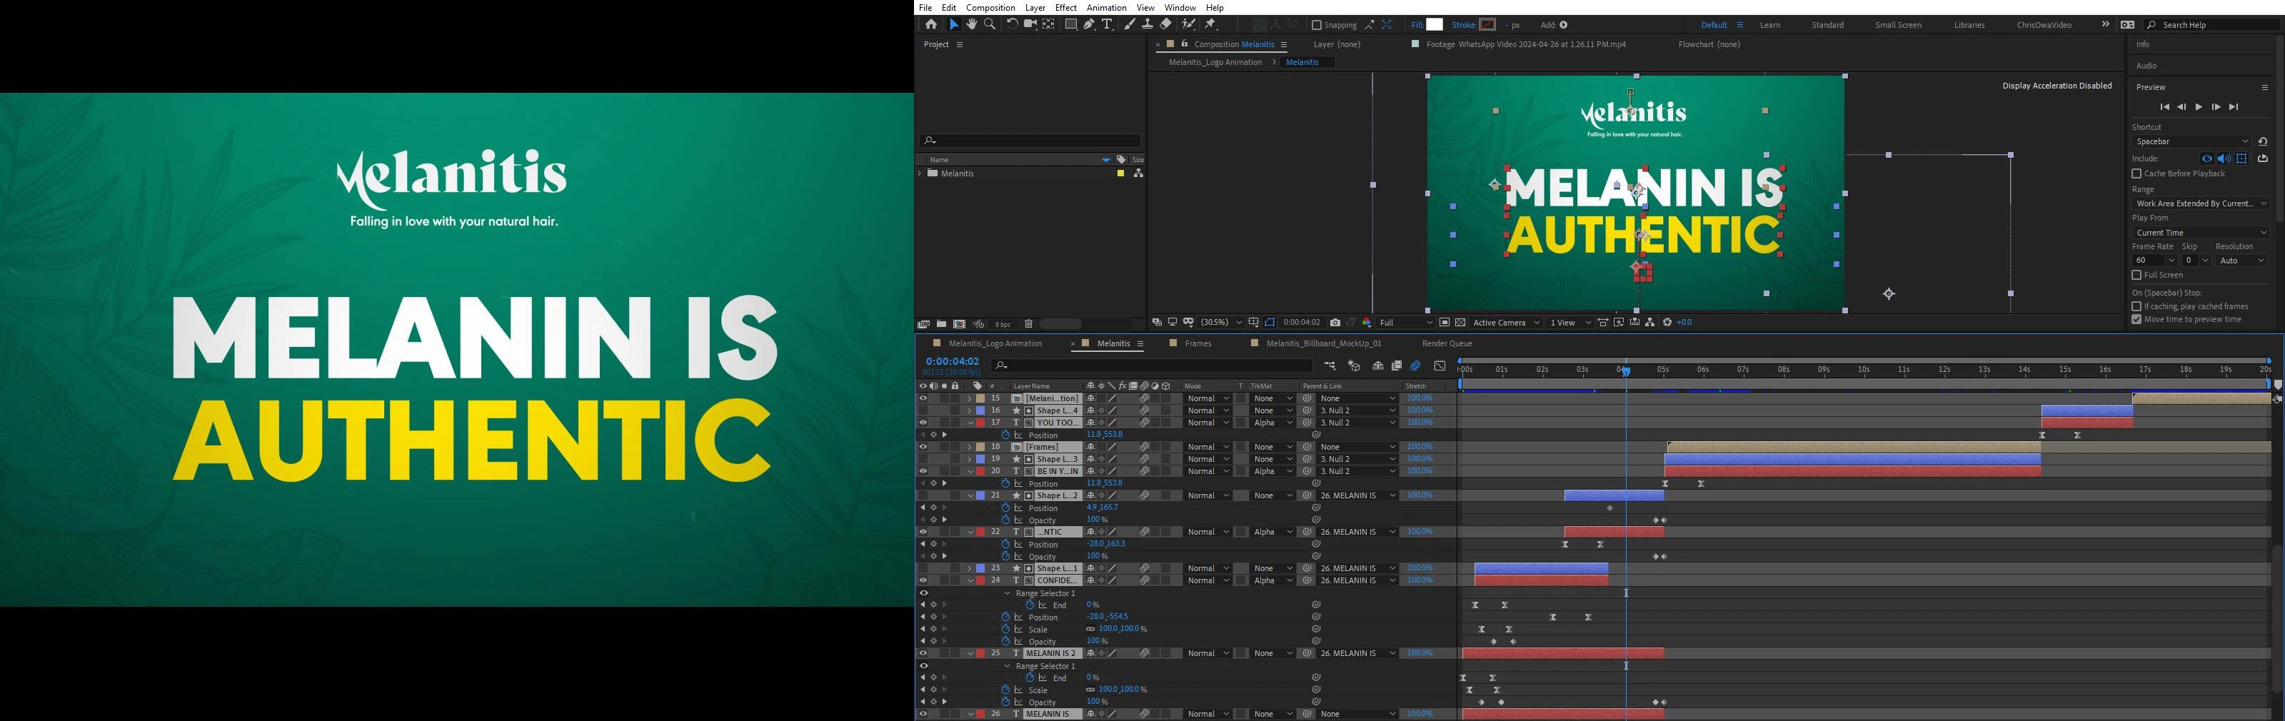The image size is (2285, 721).
Task: Open the Composition Mini-Flowchart in the timeline
Action: click(1330, 365)
